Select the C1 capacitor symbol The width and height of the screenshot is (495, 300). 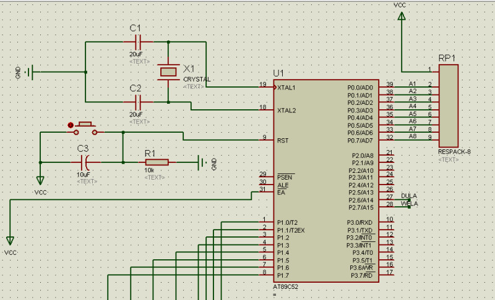coord(138,42)
